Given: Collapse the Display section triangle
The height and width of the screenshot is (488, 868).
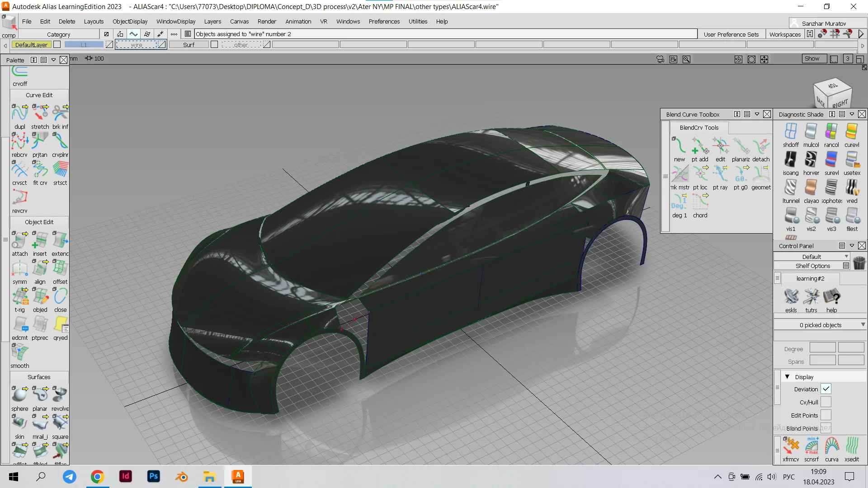Looking at the screenshot, I should point(787,377).
